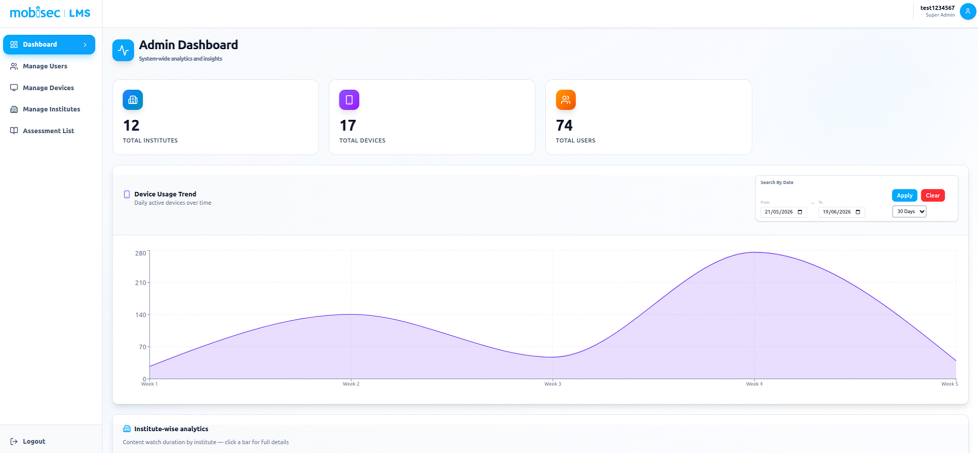Click the test1234567 username text
The image size is (978, 453).
937,8
